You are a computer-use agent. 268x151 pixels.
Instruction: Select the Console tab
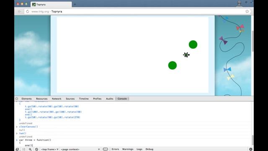[x=122, y=99]
